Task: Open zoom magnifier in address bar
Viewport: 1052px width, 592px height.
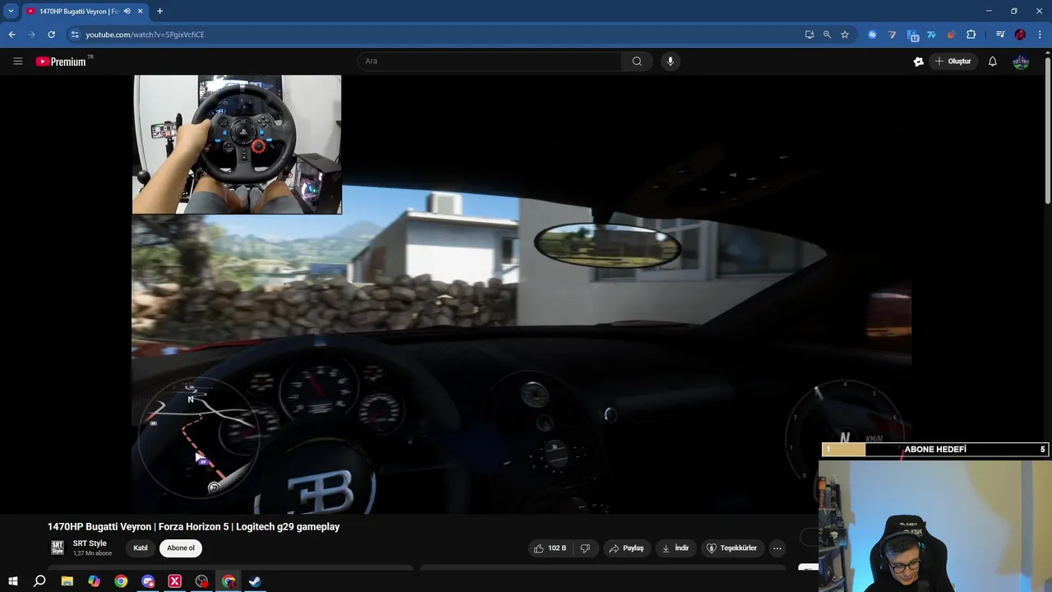Action: pos(827,35)
